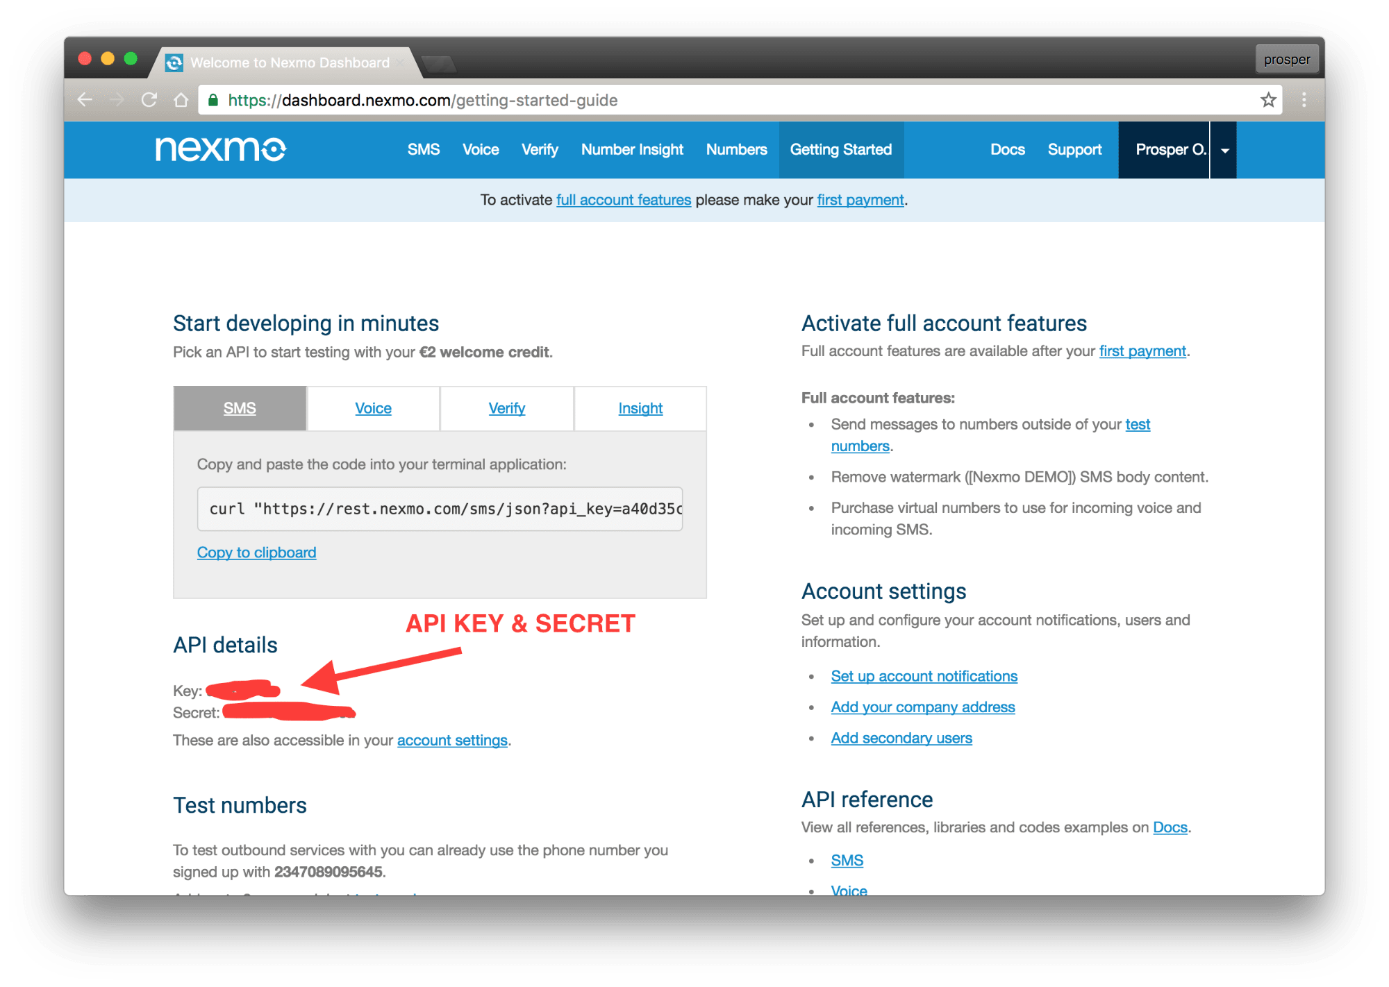Click SMS link under API reference

pos(847,861)
